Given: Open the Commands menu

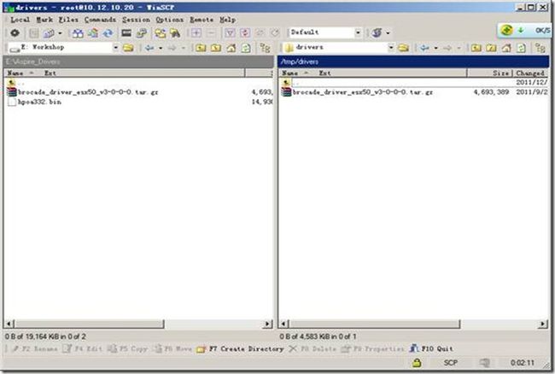Looking at the screenshot, I should [x=100, y=20].
